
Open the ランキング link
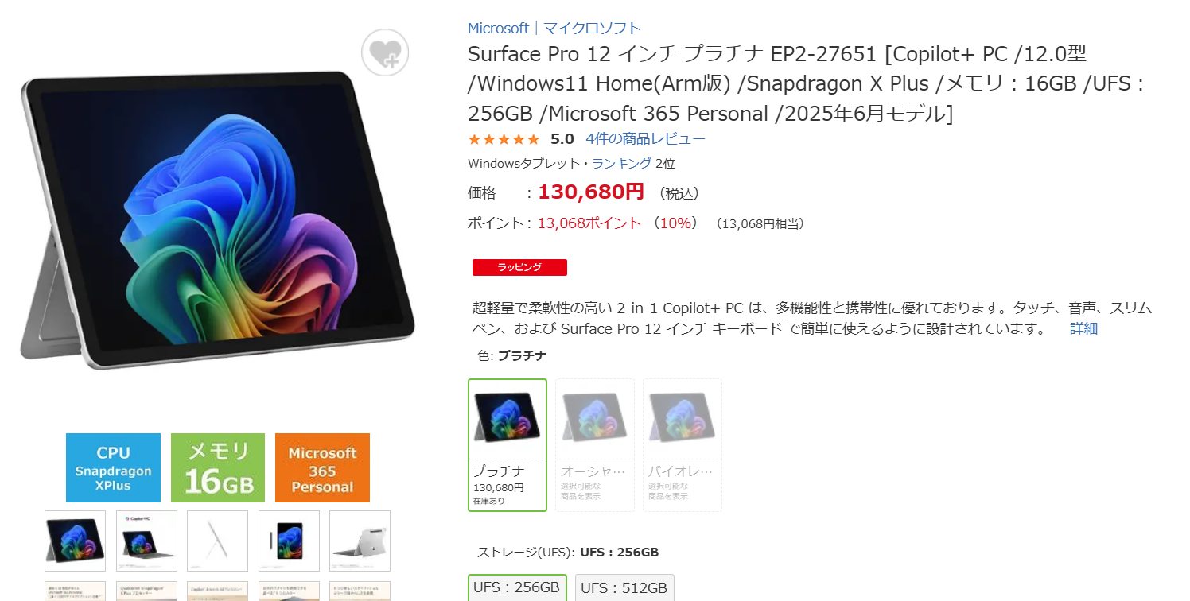[622, 164]
